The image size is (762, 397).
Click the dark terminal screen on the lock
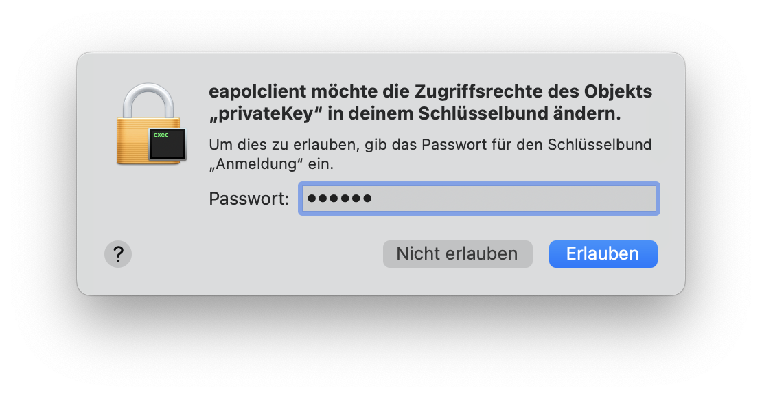click(x=167, y=146)
